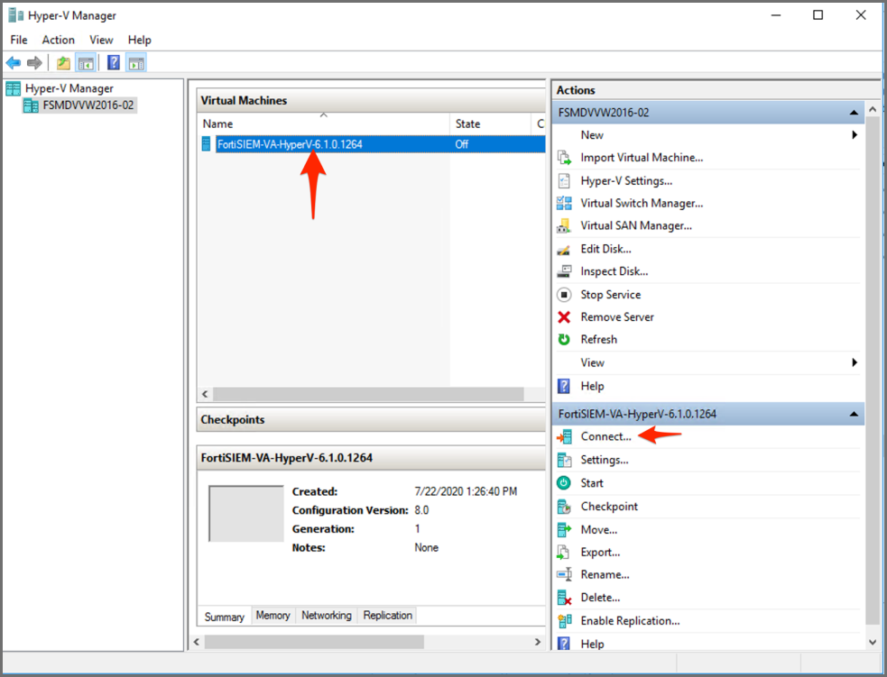
Task: Click the Virtual SAN Manager icon
Action: point(564,226)
